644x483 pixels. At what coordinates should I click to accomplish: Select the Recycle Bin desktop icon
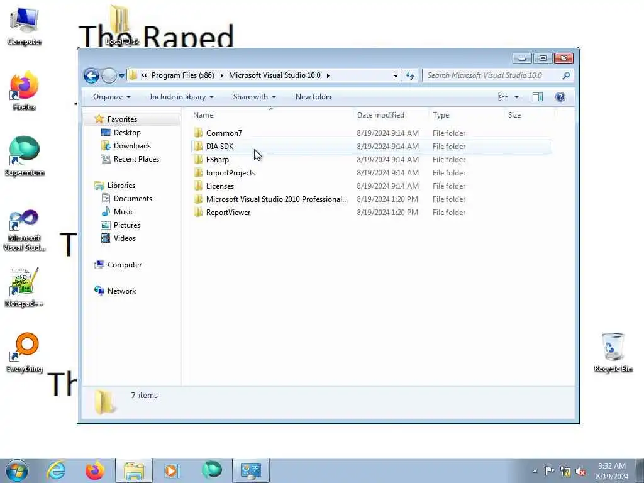613,352
